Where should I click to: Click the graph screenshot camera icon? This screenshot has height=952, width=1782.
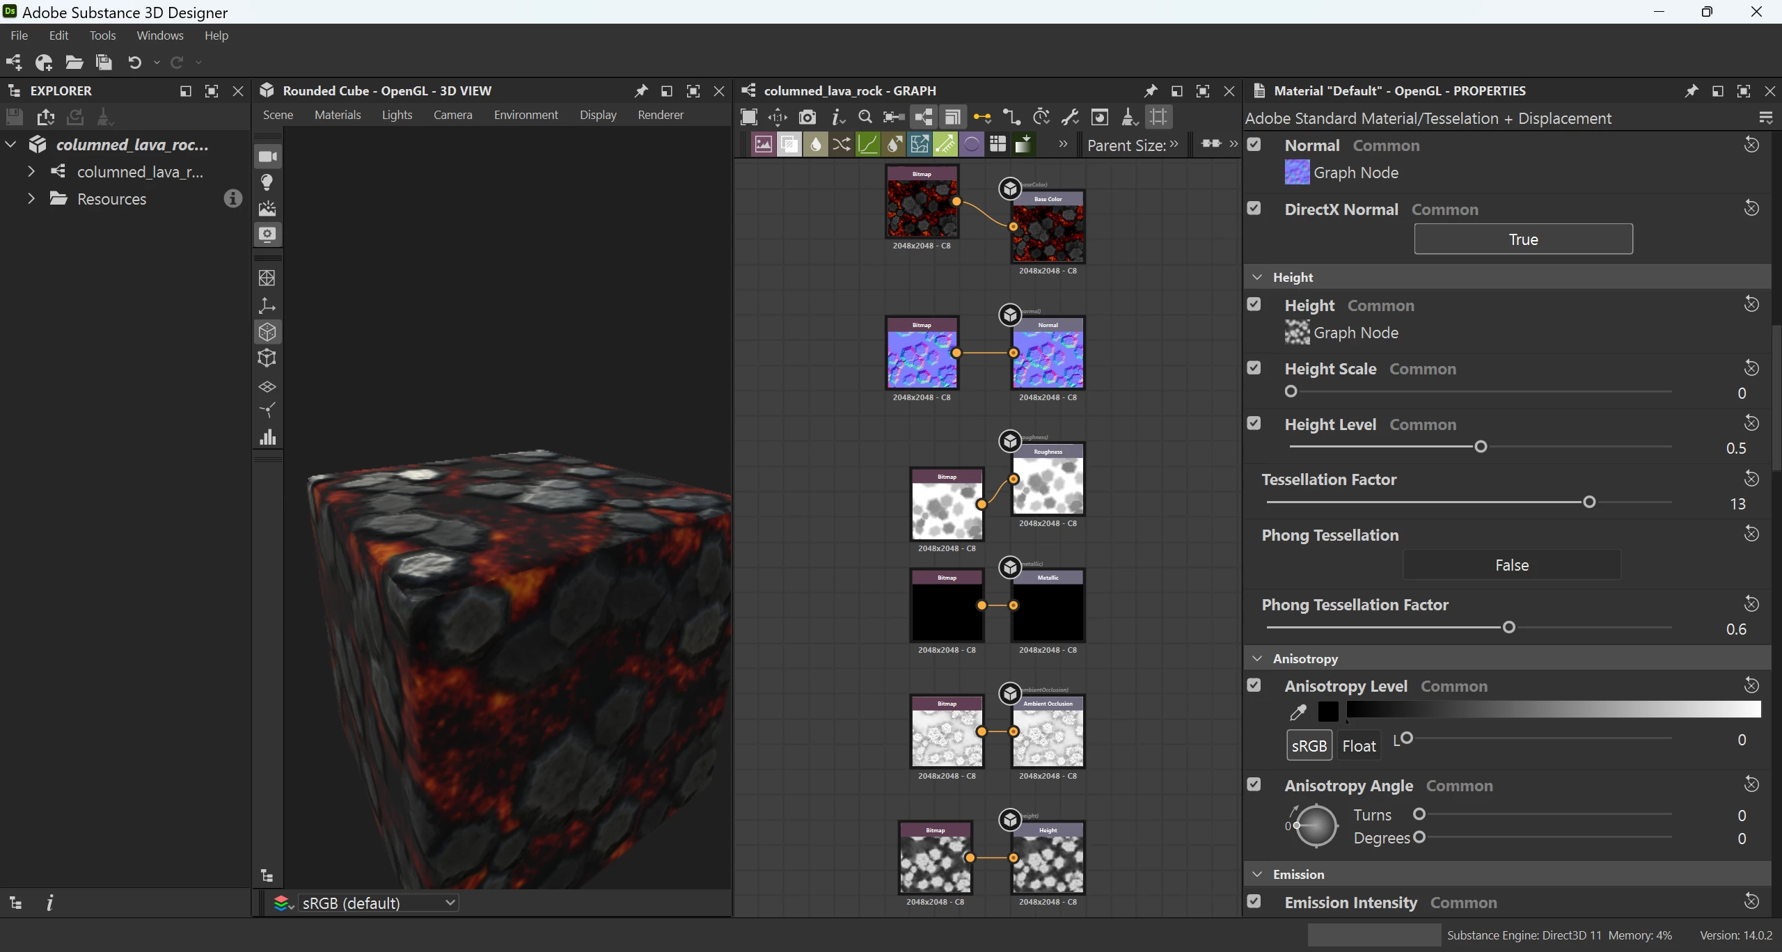click(807, 117)
